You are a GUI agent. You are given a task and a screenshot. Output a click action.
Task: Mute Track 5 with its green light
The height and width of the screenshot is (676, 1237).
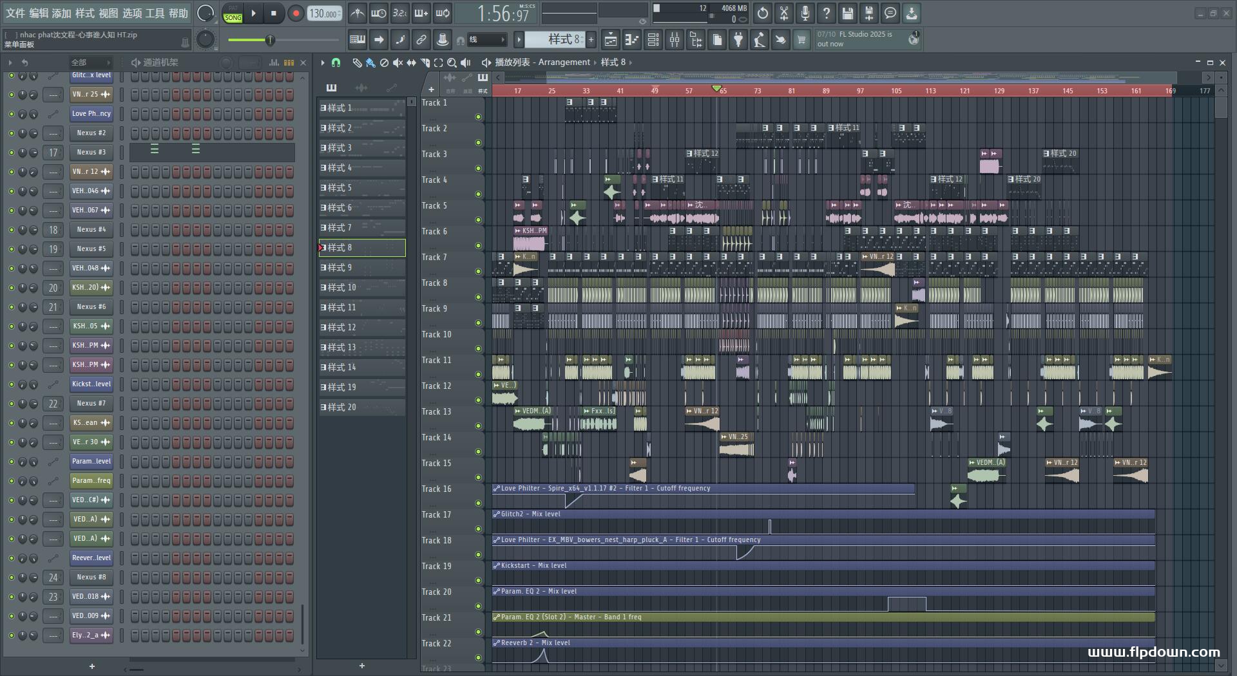click(478, 220)
